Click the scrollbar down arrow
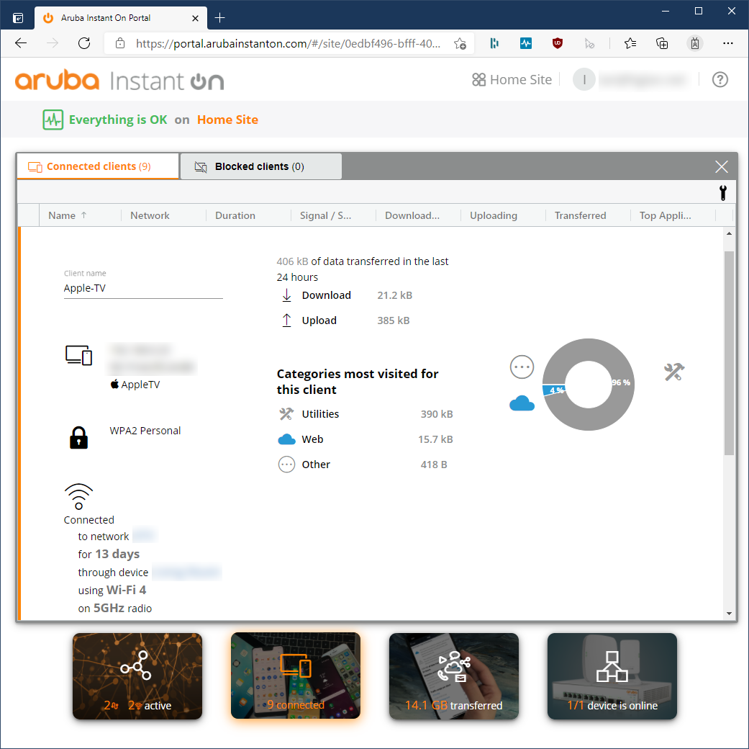Image resolution: width=749 pixels, height=749 pixels. [x=728, y=613]
